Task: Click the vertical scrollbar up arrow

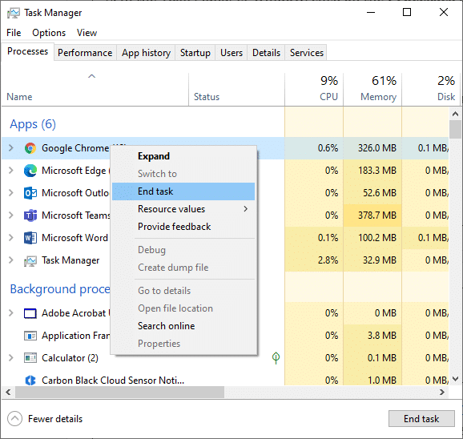Action: pyautogui.click(x=455, y=114)
